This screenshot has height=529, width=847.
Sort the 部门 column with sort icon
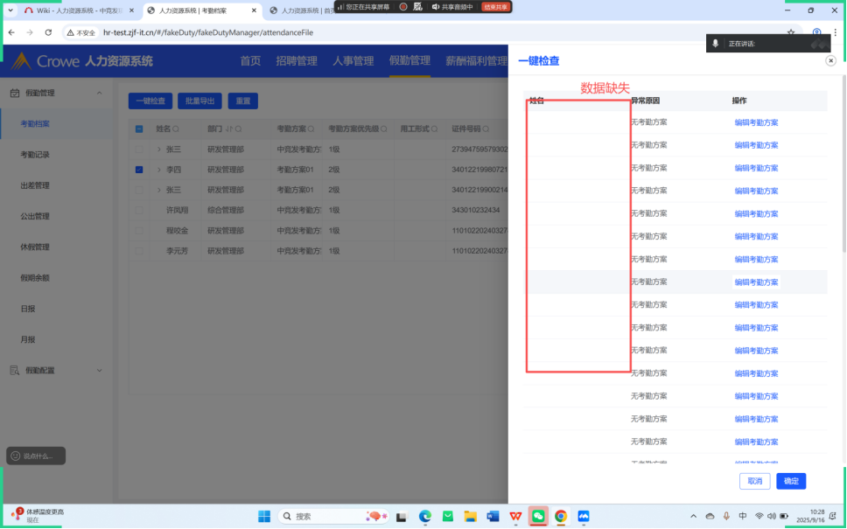coord(228,129)
